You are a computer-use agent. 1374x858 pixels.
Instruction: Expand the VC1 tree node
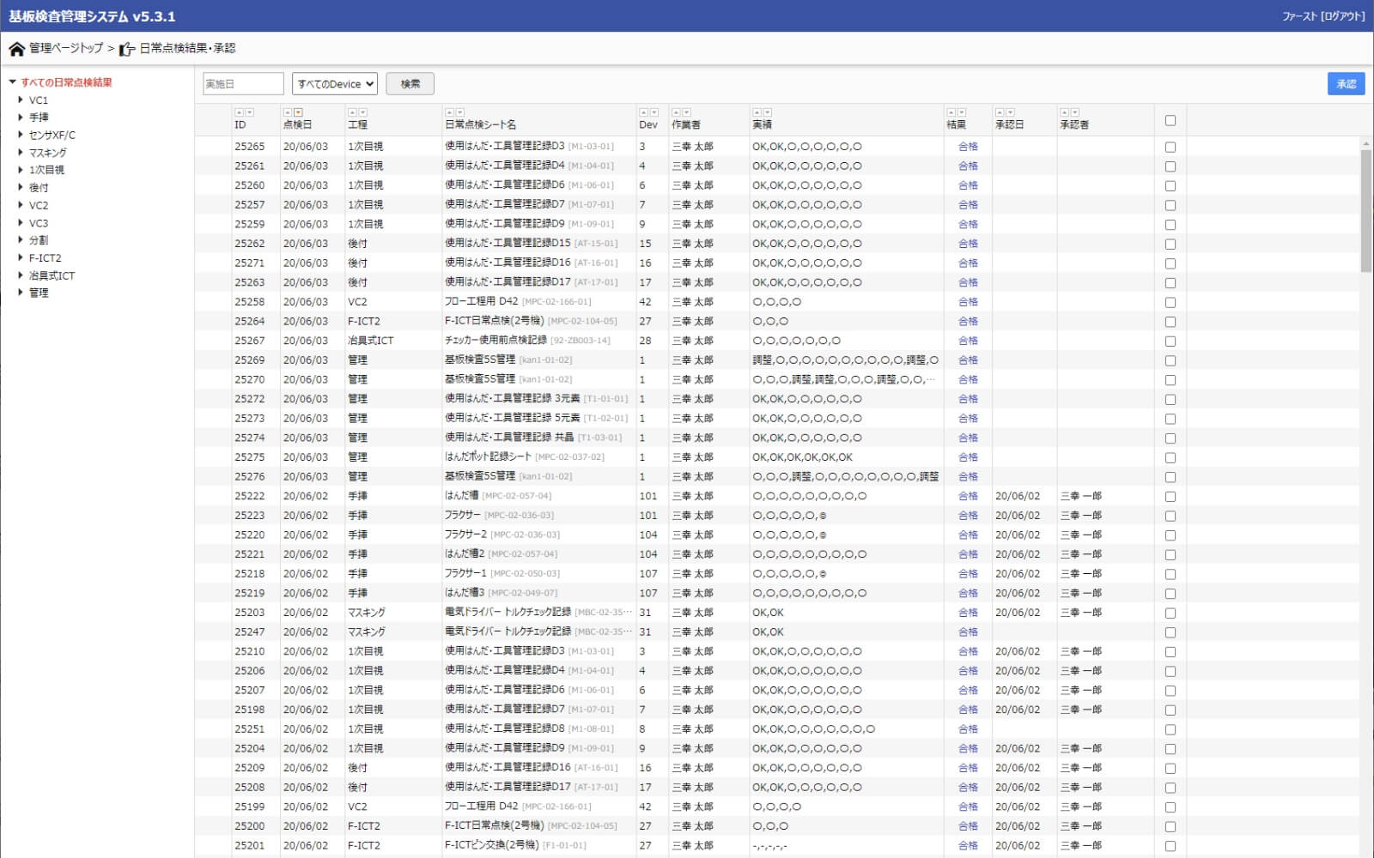[21, 100]
